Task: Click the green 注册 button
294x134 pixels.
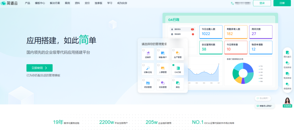Action: [282, 3]
